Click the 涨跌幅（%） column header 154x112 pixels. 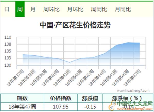tap(127, 98)
